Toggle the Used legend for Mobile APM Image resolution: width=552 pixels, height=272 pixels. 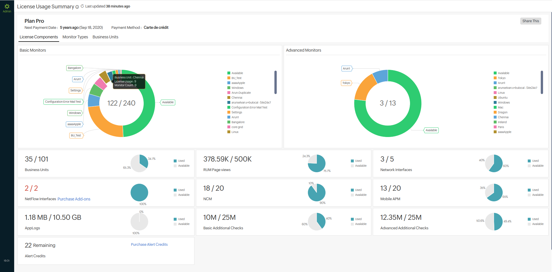[x=529, y=190]
